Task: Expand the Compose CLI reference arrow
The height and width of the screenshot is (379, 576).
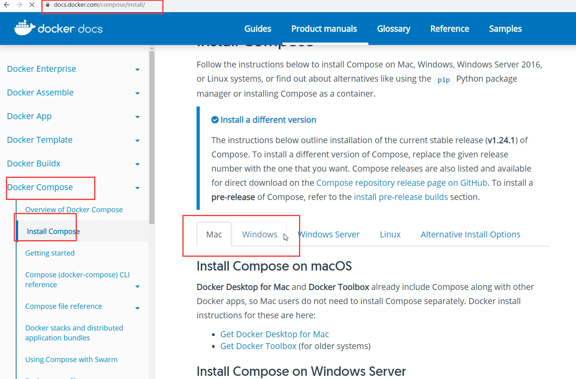Action: pos(137,287)
